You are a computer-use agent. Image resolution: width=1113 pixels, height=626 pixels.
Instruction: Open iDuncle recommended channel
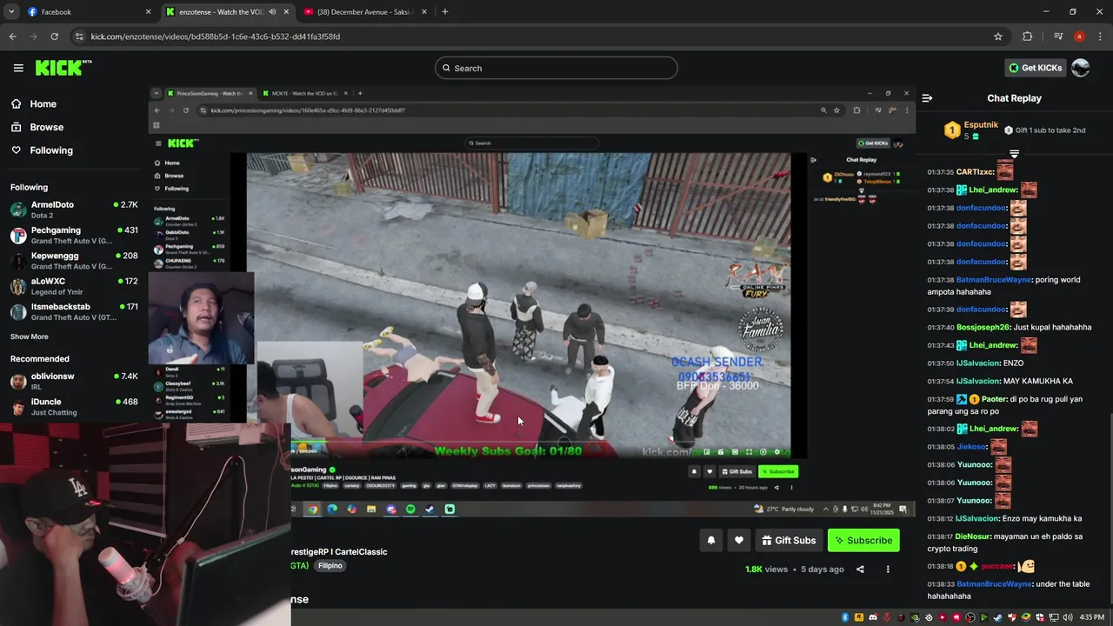[x=74, y=407]
